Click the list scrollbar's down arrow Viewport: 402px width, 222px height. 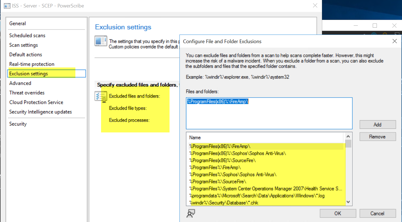(348, 202)
